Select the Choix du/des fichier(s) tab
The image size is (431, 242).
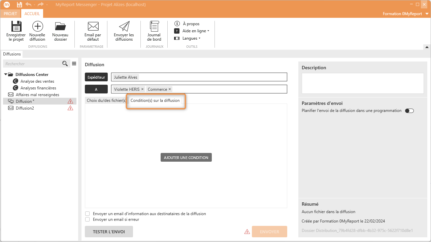106,100
